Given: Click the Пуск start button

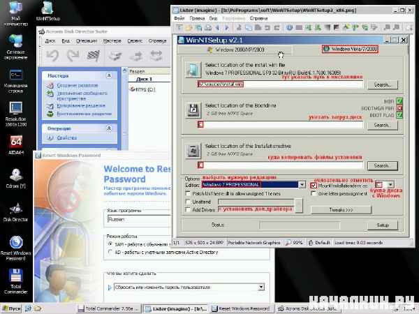Looking at the screenshot, I should point(11,308).
